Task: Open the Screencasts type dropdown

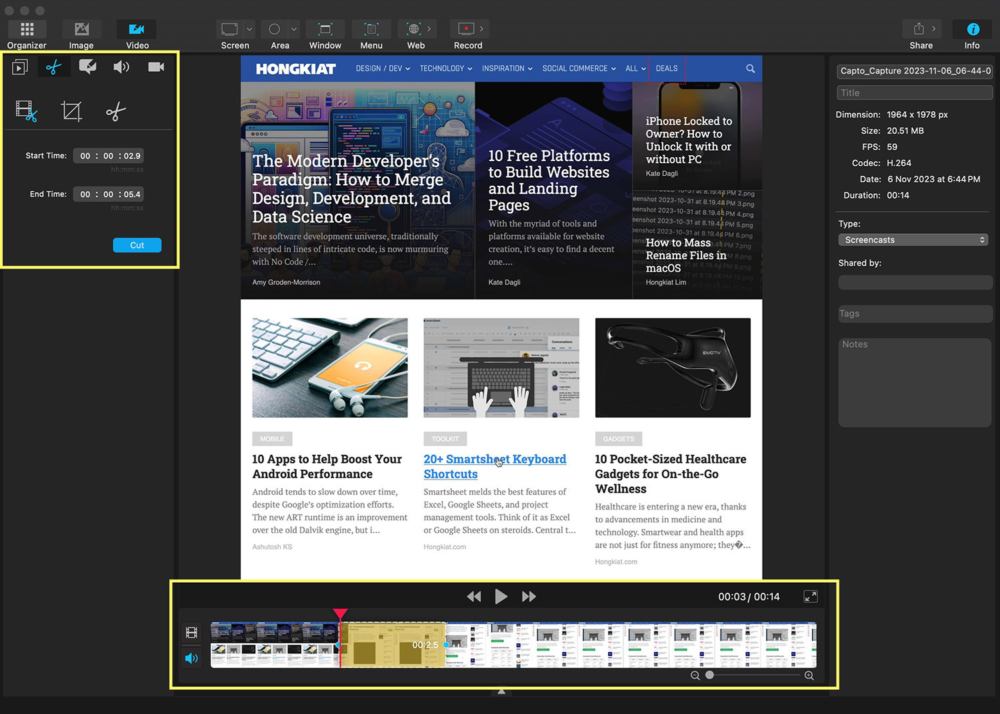Action: 913,240
